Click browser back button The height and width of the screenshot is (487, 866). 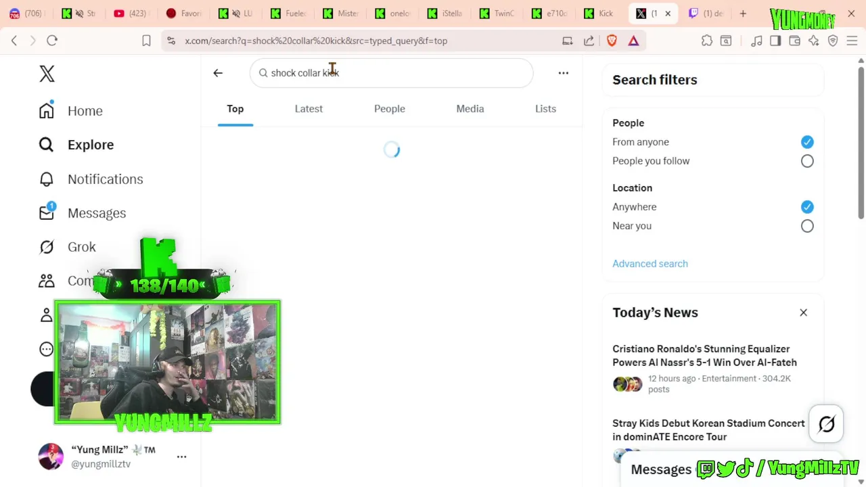(14, 41)
